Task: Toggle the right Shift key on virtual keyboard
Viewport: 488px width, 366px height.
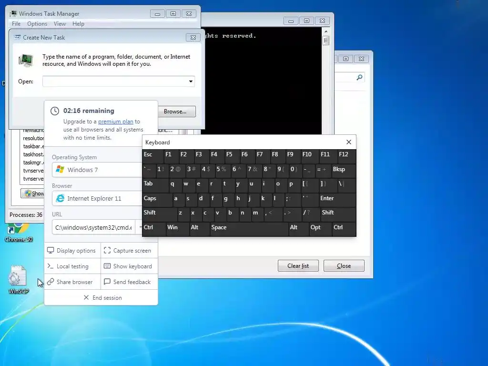Action: [x=338, y=215]
